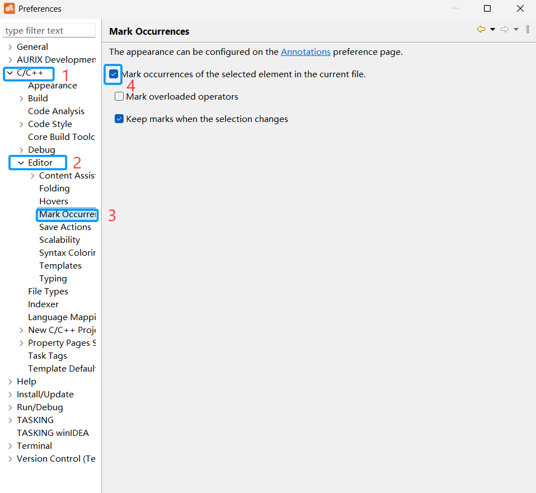Click the Preferences app icon in title bar
Viewport: 536px width, 493px height.
[x=9, y=8]
